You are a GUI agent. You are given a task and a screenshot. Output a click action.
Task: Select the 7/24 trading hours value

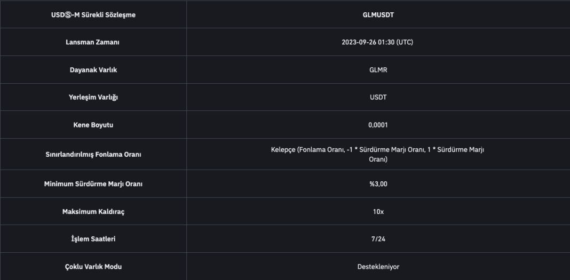378,239
